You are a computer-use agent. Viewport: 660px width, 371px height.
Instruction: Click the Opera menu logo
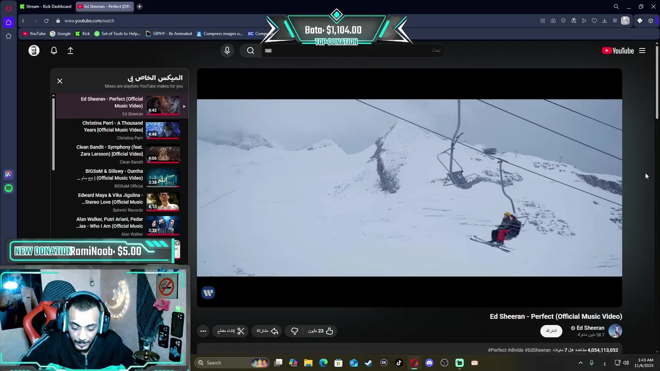click(8, 8)
